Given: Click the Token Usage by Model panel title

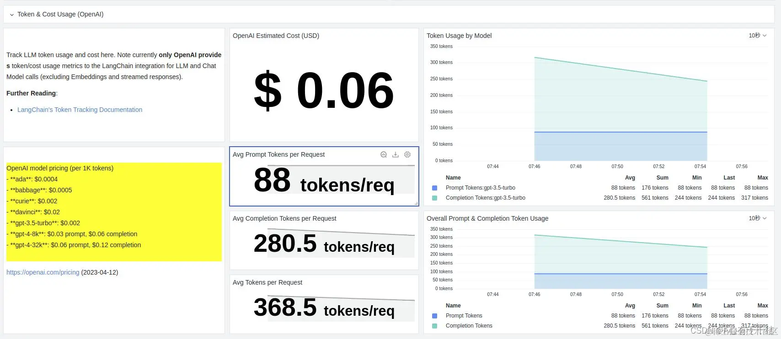Looking at the screenshot, I should point(459,36).
